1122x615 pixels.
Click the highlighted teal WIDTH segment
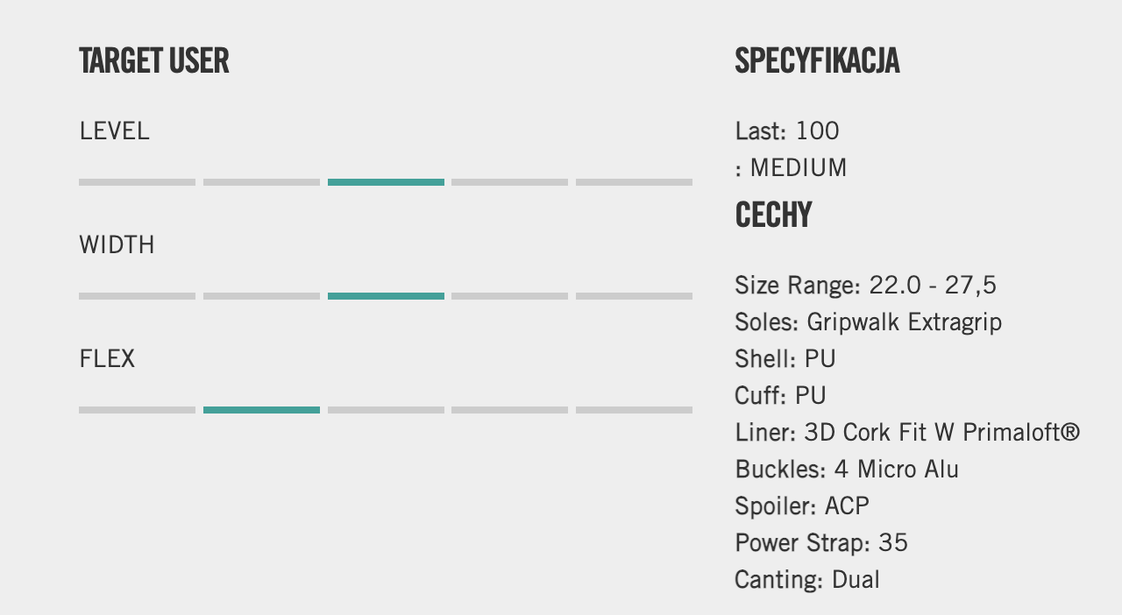pos(386,296)
